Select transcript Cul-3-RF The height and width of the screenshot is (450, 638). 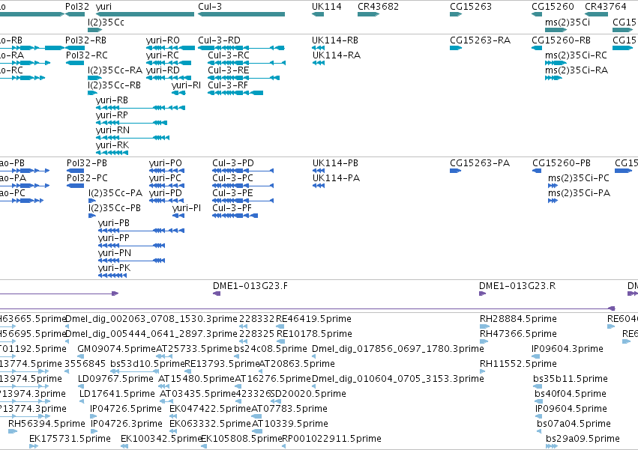click(x=235, y=93)
